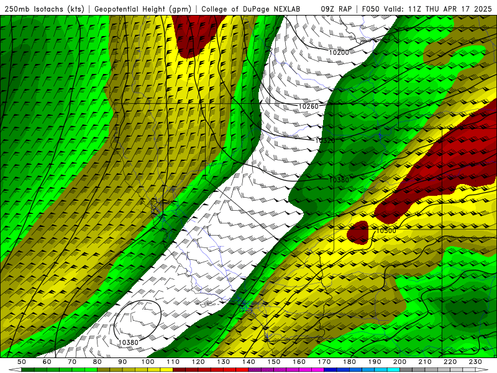
Task: Click the 160 knot color bar label
Action: [299, 362]
